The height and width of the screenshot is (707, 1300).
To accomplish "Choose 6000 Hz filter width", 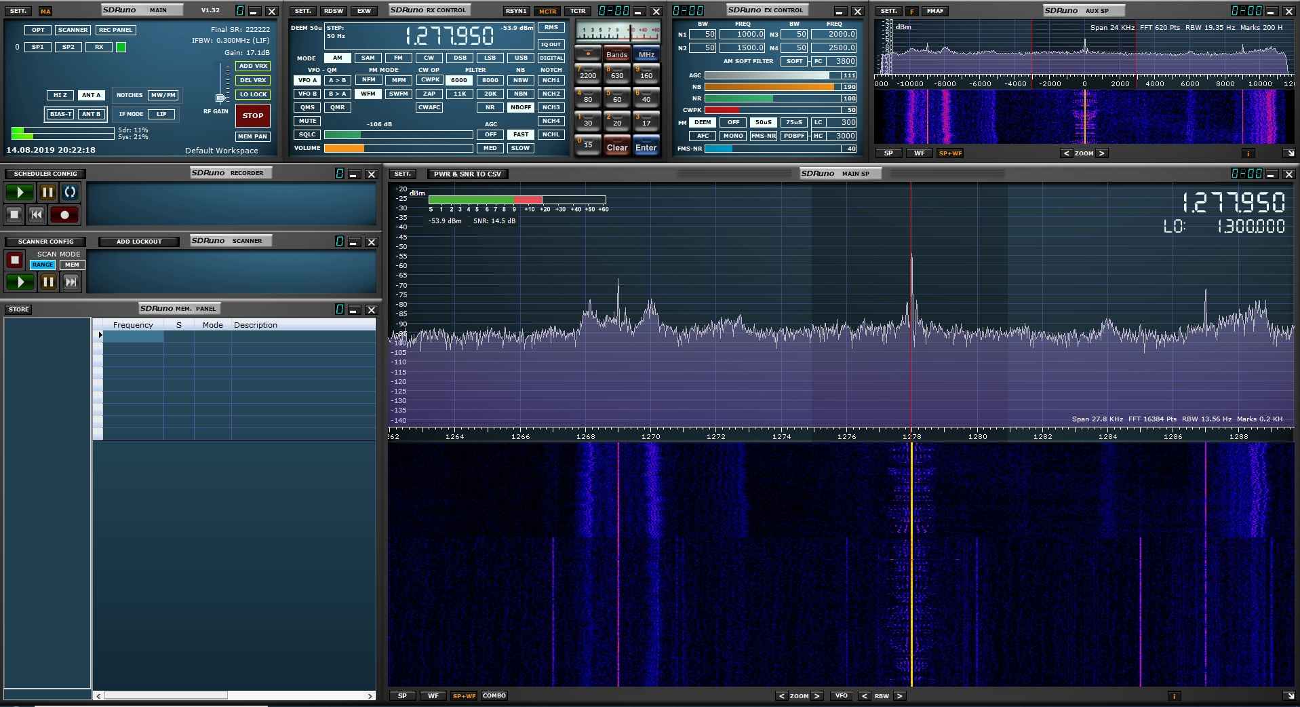I will [x=460, y=80].
